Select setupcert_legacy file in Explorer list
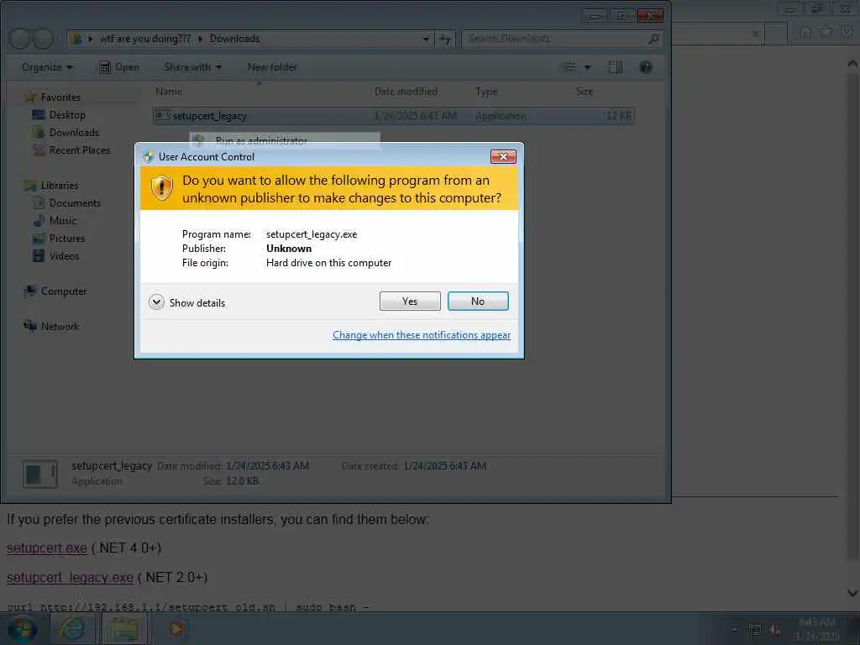The width and height of the screenshot is (860, 645). (x=394, y=116)
